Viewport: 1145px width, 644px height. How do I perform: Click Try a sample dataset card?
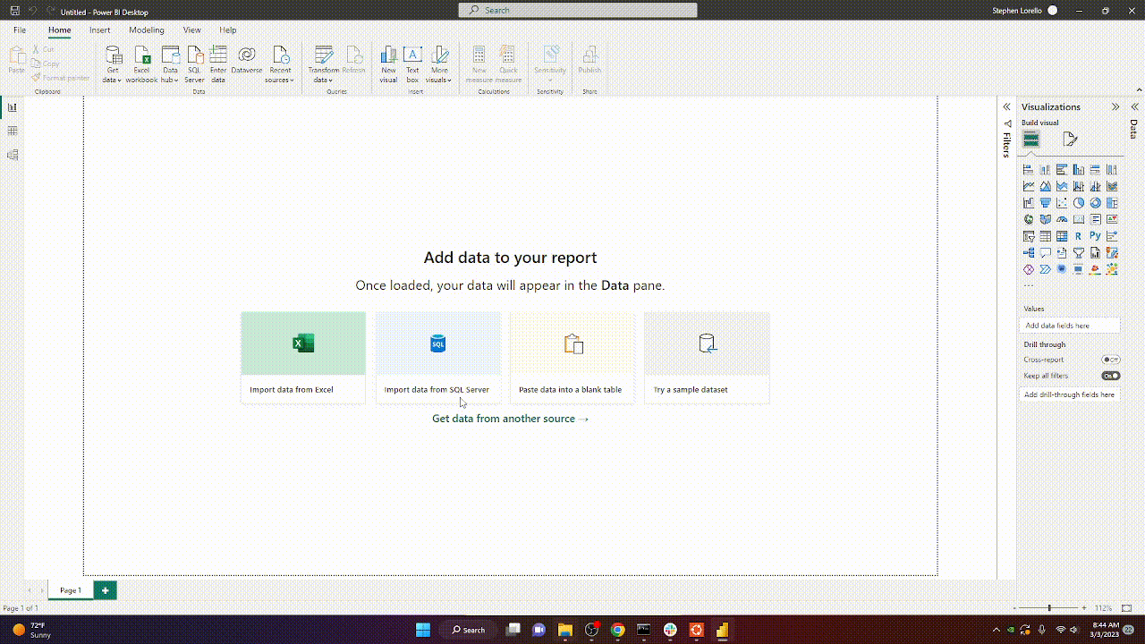tap(707, 358)
